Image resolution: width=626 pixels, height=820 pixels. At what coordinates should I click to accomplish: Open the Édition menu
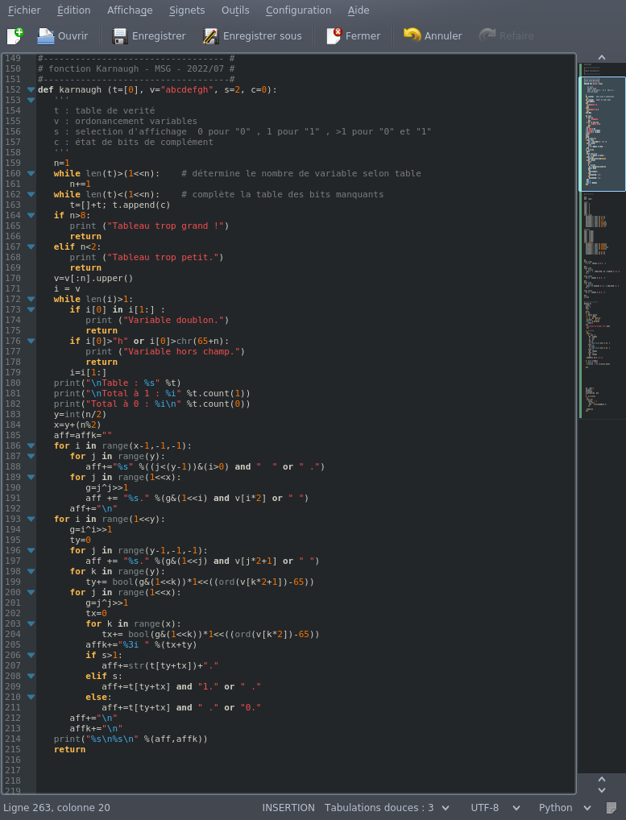coord(74,10)
